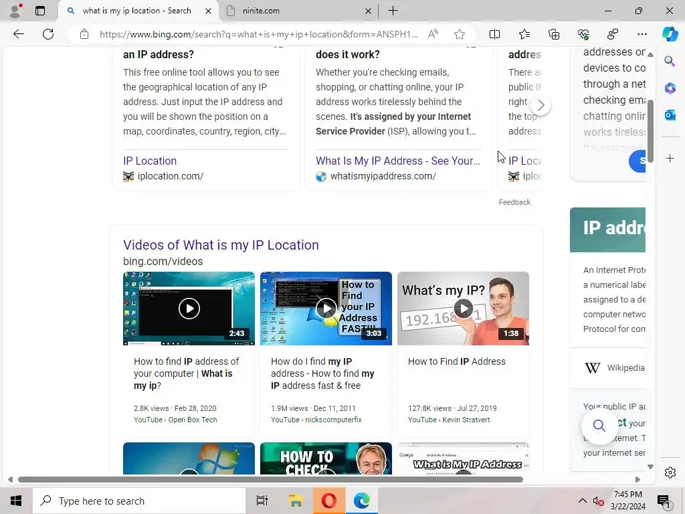The image size is (685, 514).
Task: Open 'How to Find IP Address' video title
Action: [456, 361]
